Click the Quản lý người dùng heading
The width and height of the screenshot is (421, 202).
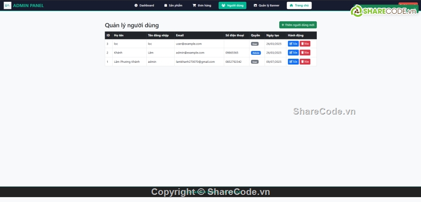tap(132, 26)
